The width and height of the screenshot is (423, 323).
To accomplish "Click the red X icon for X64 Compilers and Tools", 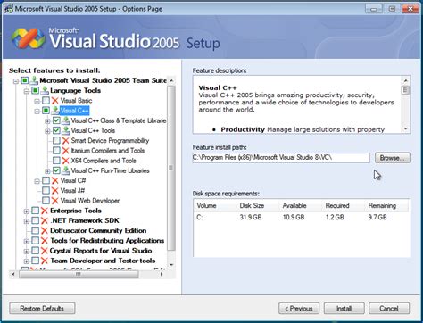I will (65, 161).
